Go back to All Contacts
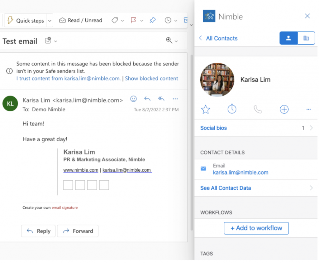319x263 pixels. pos(218,38)
